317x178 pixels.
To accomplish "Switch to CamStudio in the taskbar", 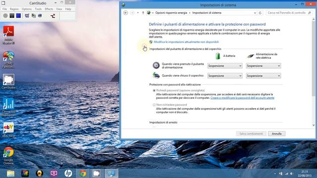I will (97, 174).
